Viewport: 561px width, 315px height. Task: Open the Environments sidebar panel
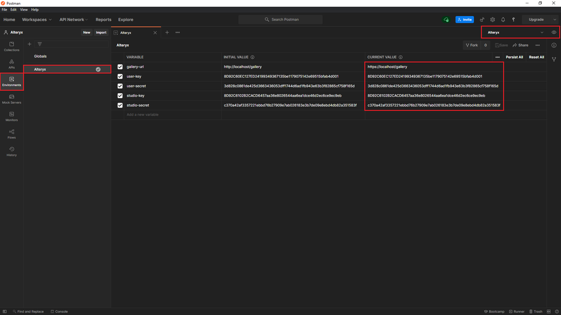point(11,81)
